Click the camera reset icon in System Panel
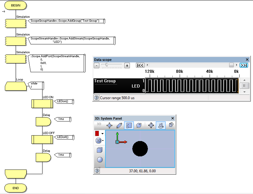The height and width of the screenshot is (194, 253). point(171,125)
